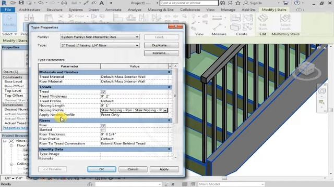This screenshot has width=334, height=187.
Task: Select the Aligned Dimension diagonal icon
Action: [x=86, y=3]
